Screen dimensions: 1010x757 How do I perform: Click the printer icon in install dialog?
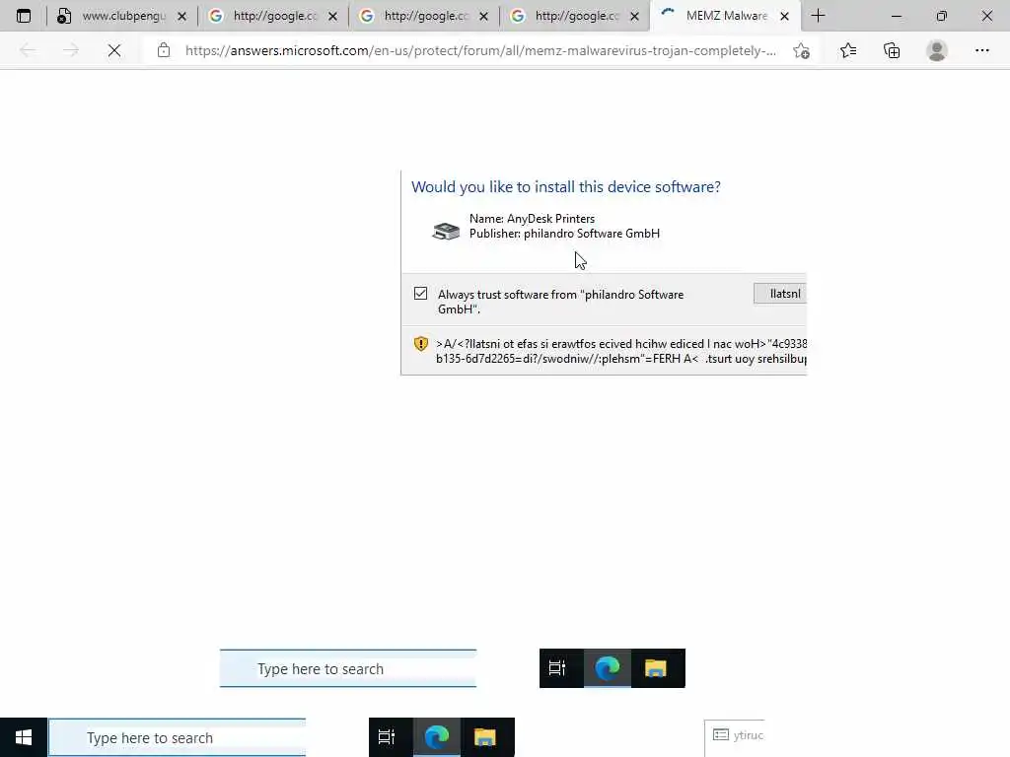point(446,231)
